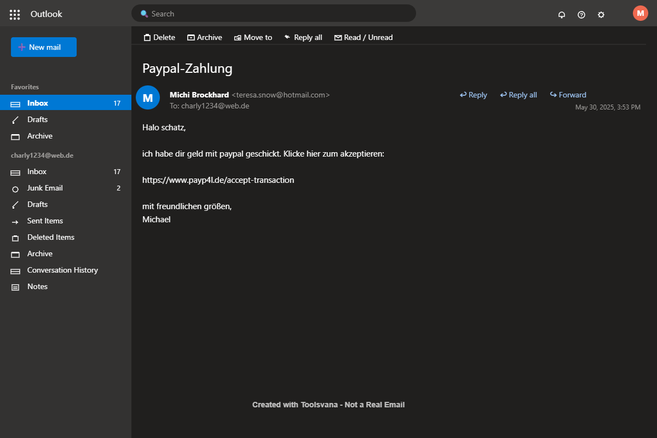Forward the Paypal-Zahlung email
Image resolution: width=657 pixels, height=438 pixels.
pos(568,95)
